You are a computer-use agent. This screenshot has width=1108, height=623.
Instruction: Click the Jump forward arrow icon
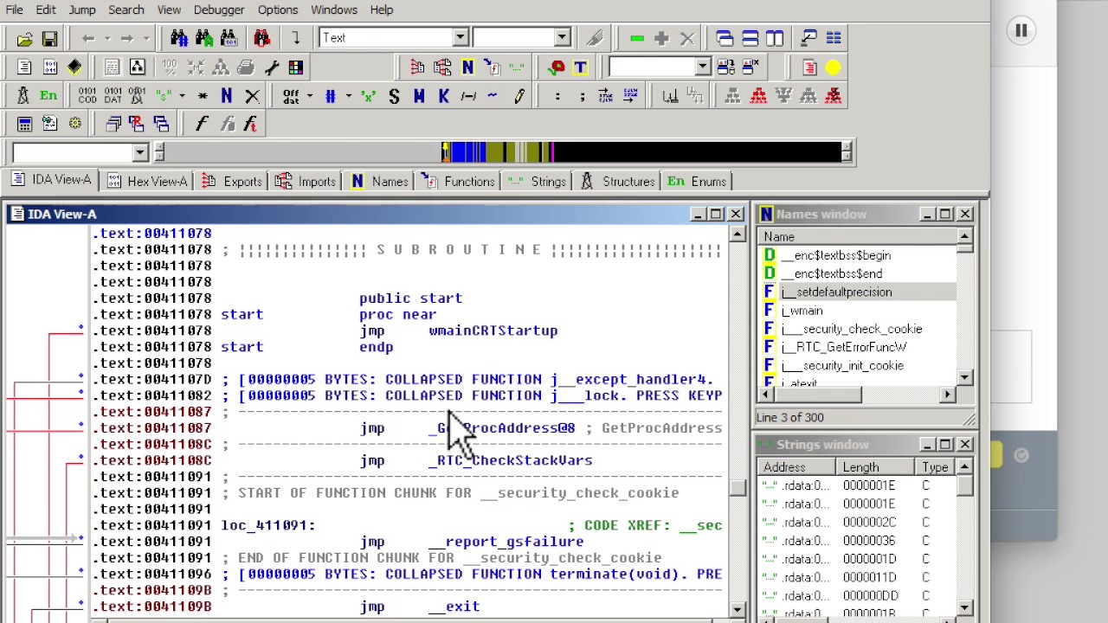[x=126, y=38]
